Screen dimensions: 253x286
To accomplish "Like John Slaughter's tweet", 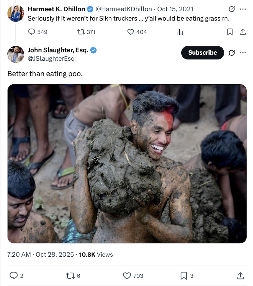I will (127, 276).
